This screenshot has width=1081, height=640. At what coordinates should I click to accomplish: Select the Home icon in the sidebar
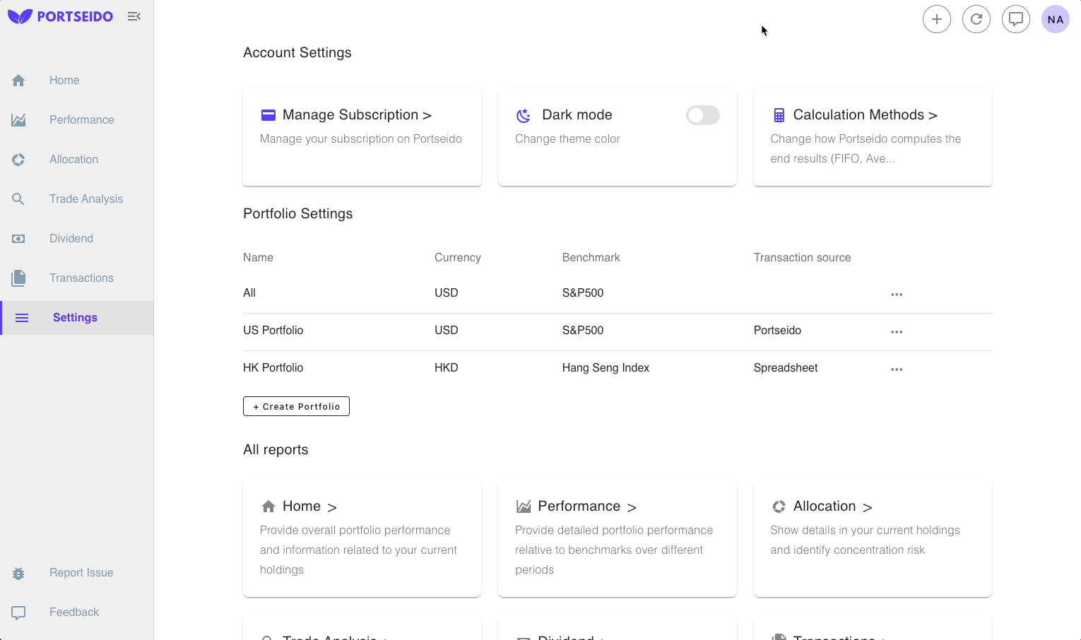(x=18, y=80)
